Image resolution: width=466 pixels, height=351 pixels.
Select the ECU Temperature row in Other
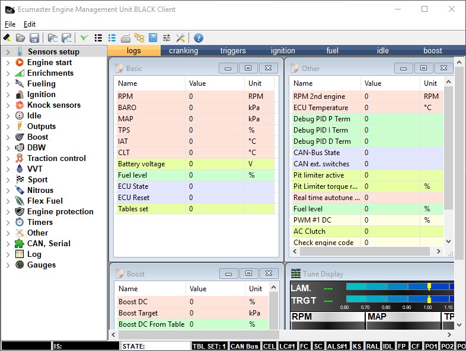tap(368, 107)
